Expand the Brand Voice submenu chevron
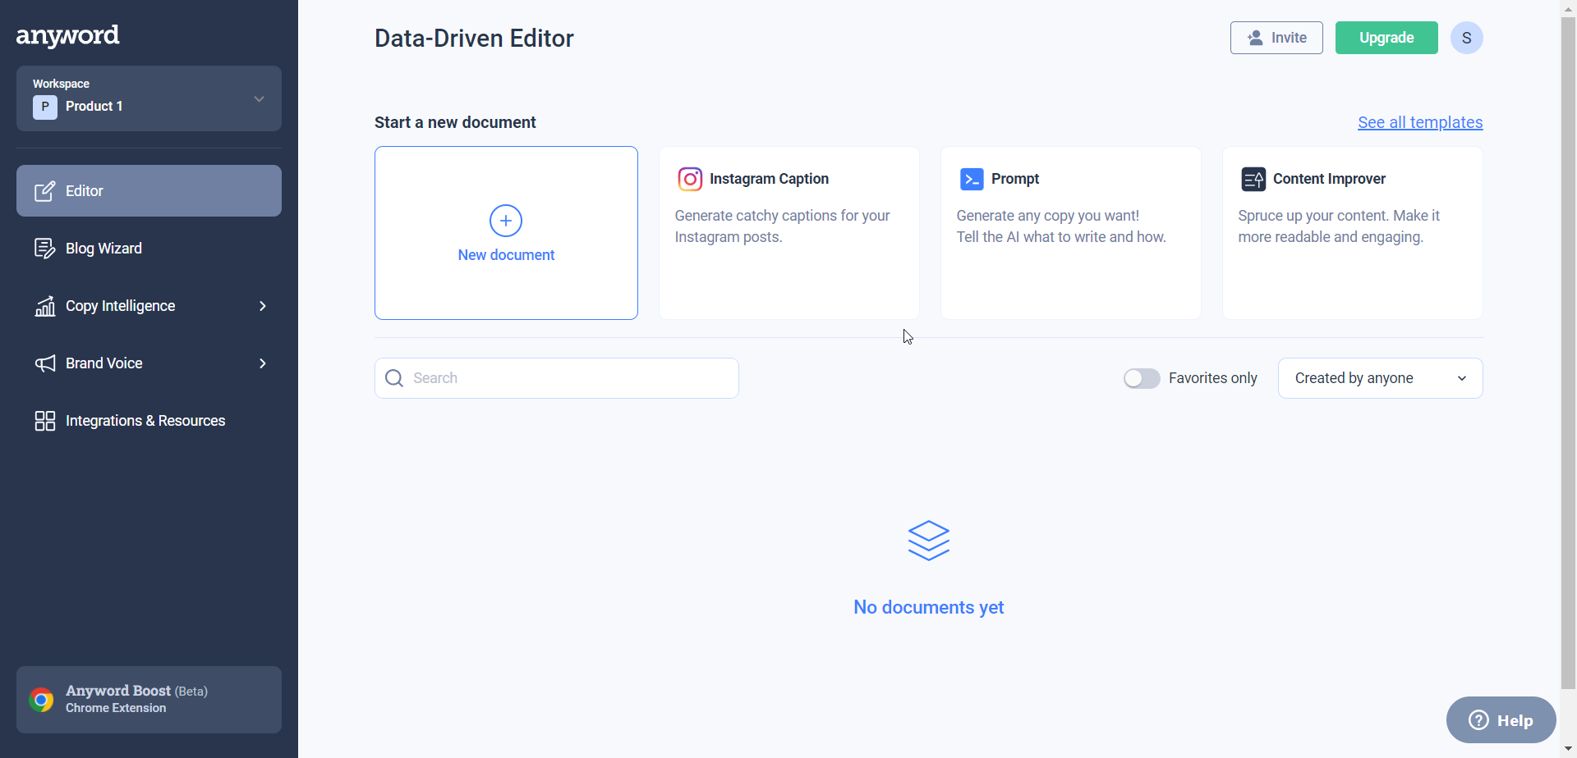 point(262,363)
